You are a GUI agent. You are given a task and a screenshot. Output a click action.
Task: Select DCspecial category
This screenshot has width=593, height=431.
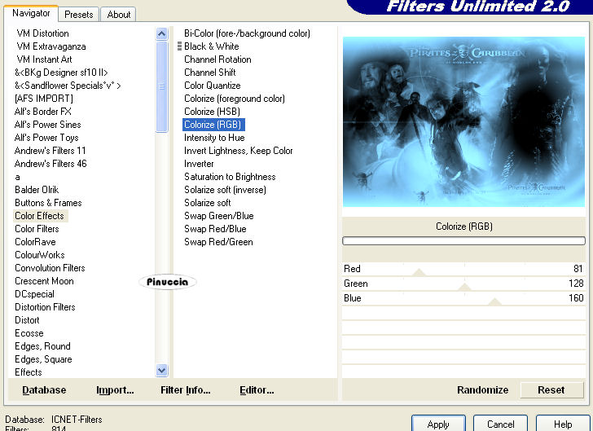click(34, 294)
